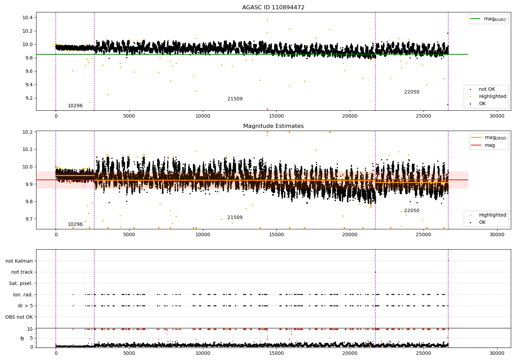The height and width of the screenshot is (361, 516).
Task: Click the '21509' annotation in the top plot
Action: click(235, 99)
